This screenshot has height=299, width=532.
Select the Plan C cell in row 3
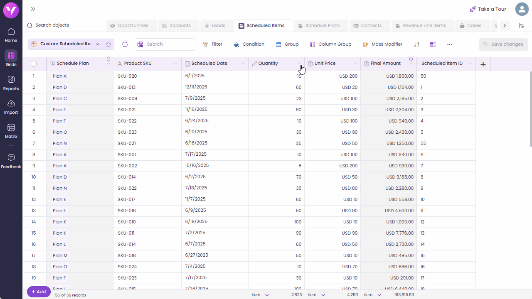[81, 99]
